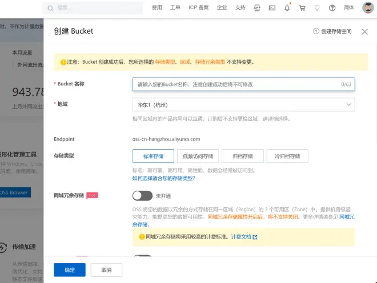The height and width of the screenshot is (283, 377).
Task: Click the 存储类型 warning text in notice
Action: 165,62
